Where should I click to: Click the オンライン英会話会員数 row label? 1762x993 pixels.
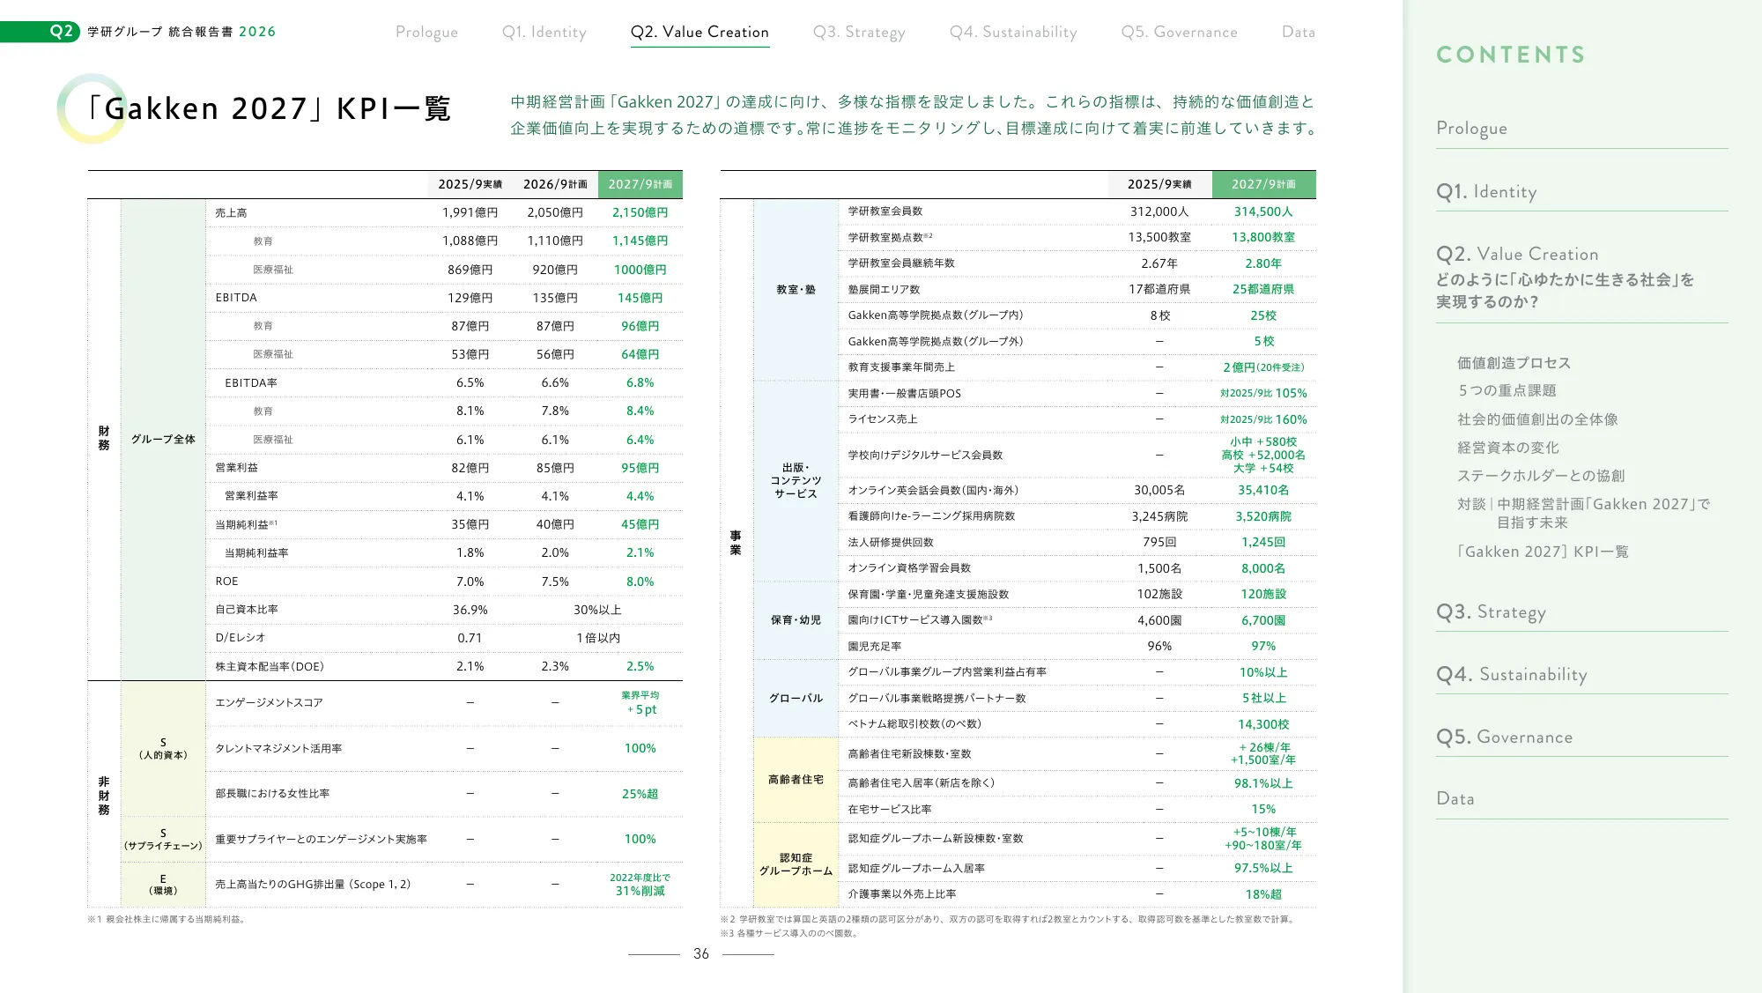(933, 491)
